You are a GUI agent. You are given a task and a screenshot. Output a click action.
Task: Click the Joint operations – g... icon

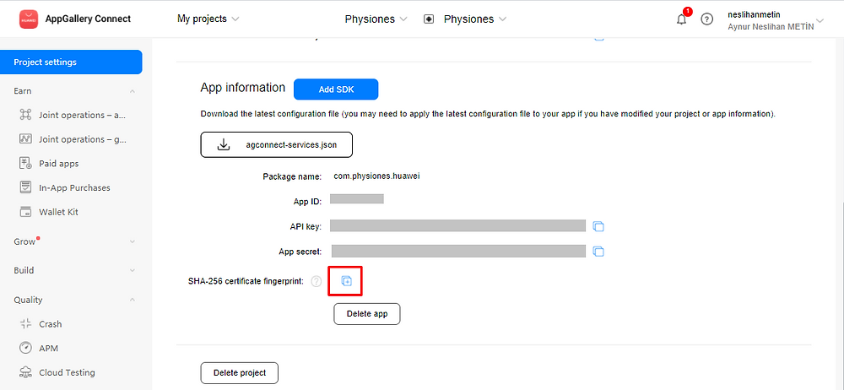(x=25, y=139)
